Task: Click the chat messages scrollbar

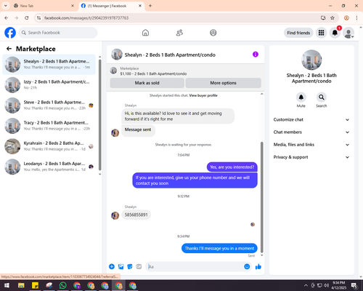Action: (x=261, y=198)
